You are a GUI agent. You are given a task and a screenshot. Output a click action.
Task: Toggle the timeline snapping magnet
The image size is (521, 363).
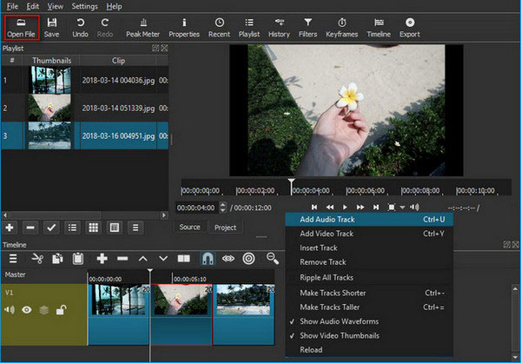(x=208, y=258)
